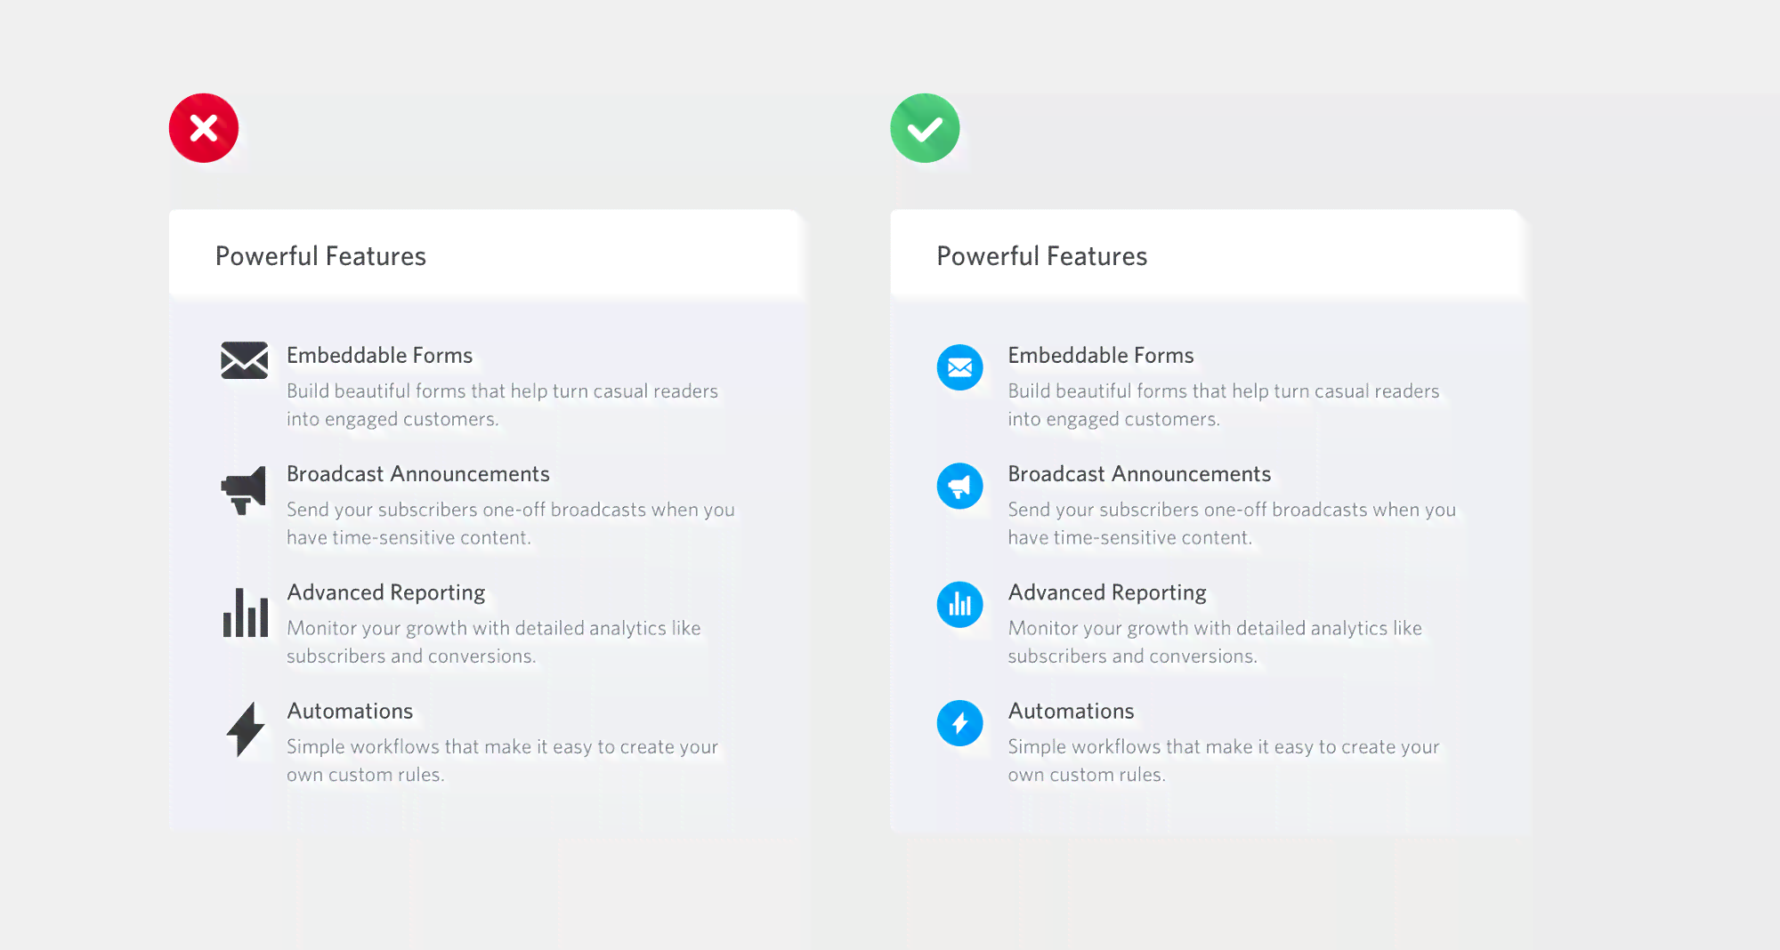This screenshot has height=950, width=1780.
Task: Click Embeddable Forms title in the right card
Action: click(x=1101, y=355)
